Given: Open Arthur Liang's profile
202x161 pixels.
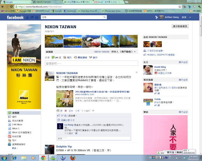Looking at the screenshot, I should point(172,17).
